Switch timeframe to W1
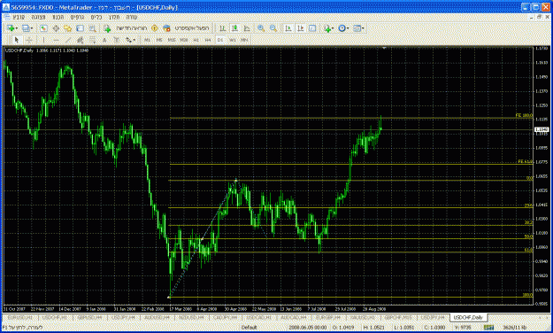This screenshot has height=333, width=553. pos(232,40)
